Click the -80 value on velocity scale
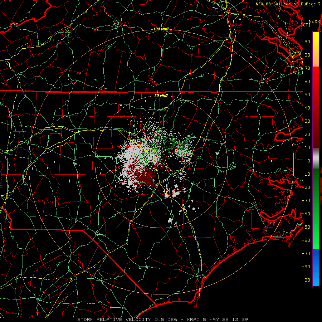The image size is (322, 322). pyautogui.click(x=306, y=267)
